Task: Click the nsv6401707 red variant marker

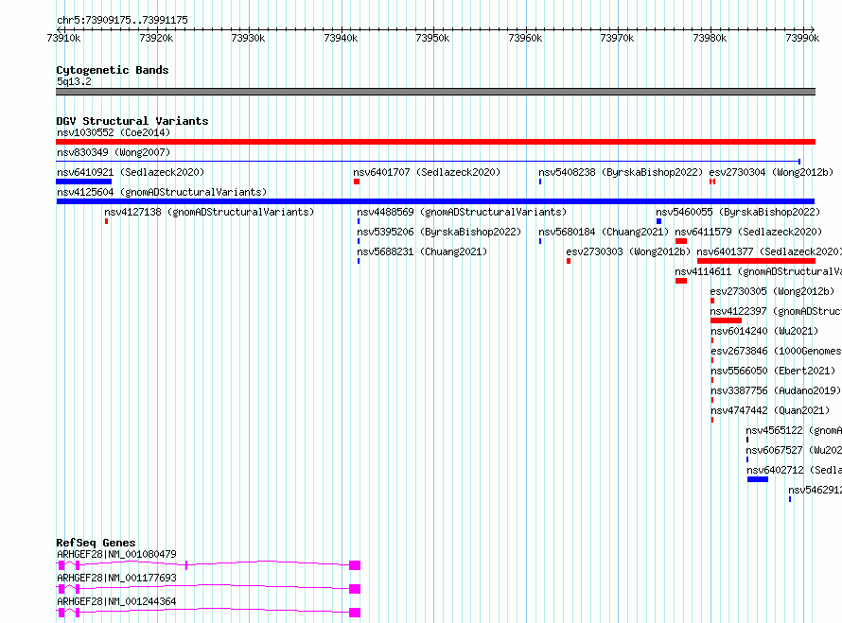Action: [357, 182]
